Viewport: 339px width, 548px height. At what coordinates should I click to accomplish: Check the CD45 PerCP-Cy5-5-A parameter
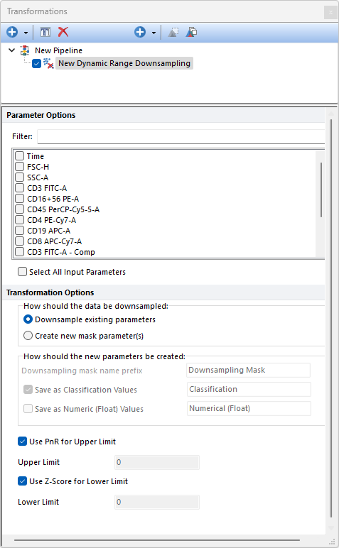point(20,209)
